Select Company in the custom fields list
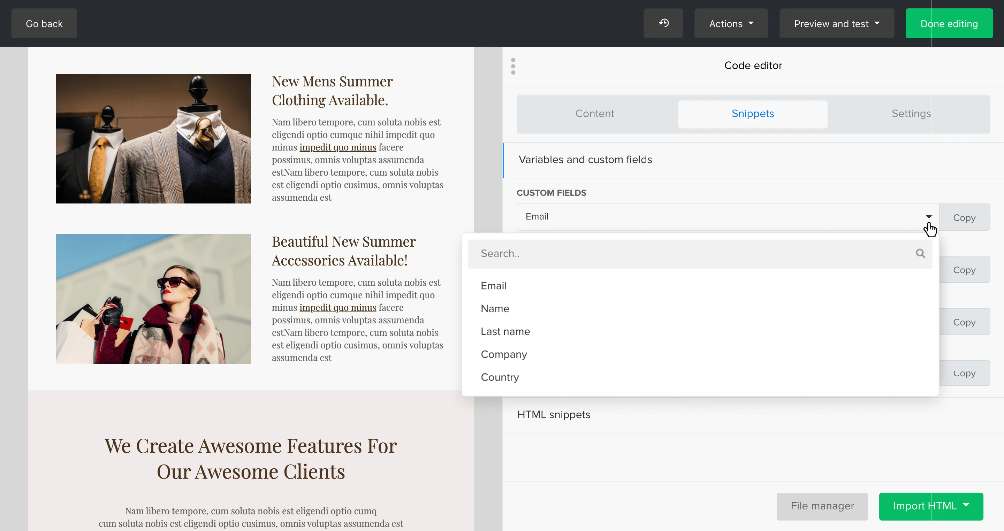 (x=503, y=354)
